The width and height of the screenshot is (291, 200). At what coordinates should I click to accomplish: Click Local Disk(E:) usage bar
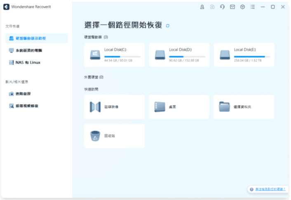coord(252,56)
